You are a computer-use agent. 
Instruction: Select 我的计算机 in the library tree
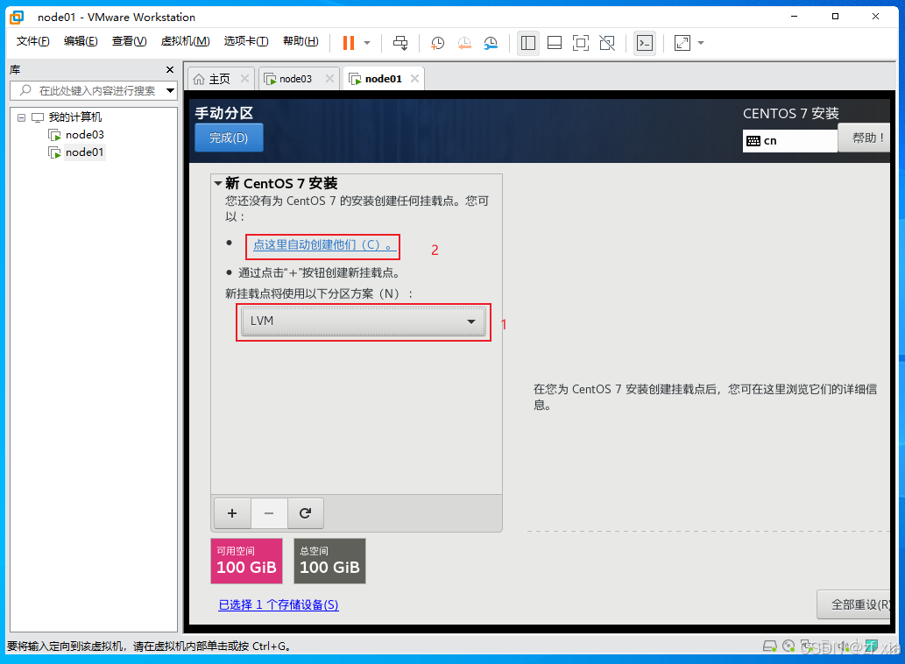[75, 117]
